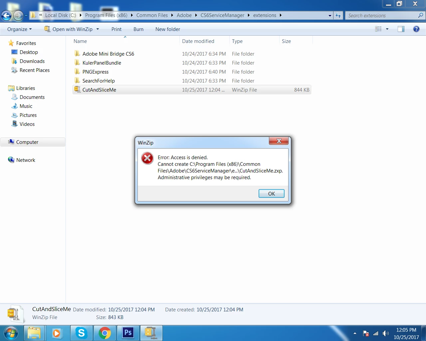This screenshot has width=426, height=341.
Task: Open Pictures library
Action: click(28, 115)
